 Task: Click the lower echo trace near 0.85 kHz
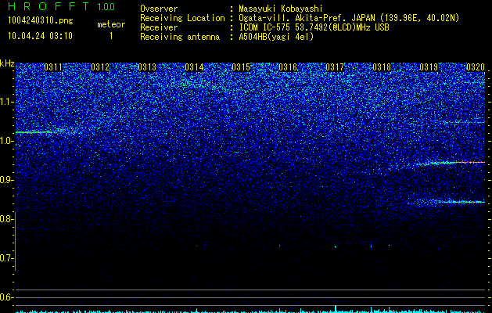446,202
